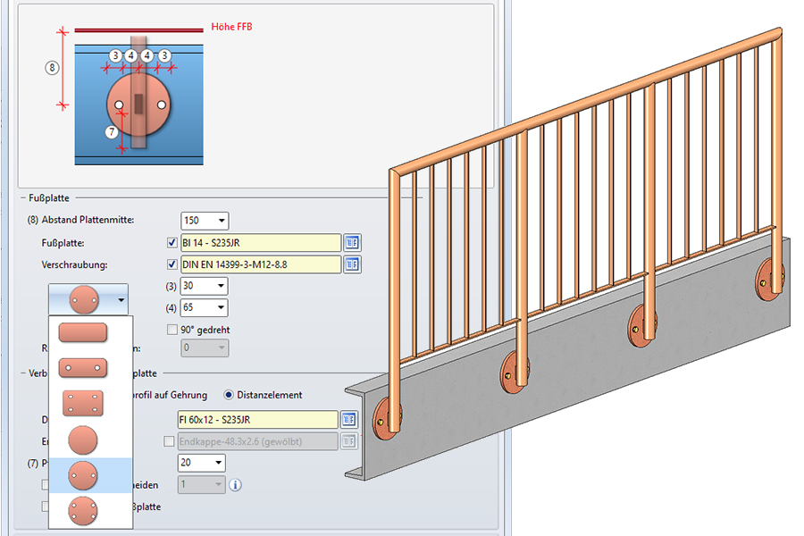
Task: Pick rectangular plate with four holes
Action: coord(83,403)
